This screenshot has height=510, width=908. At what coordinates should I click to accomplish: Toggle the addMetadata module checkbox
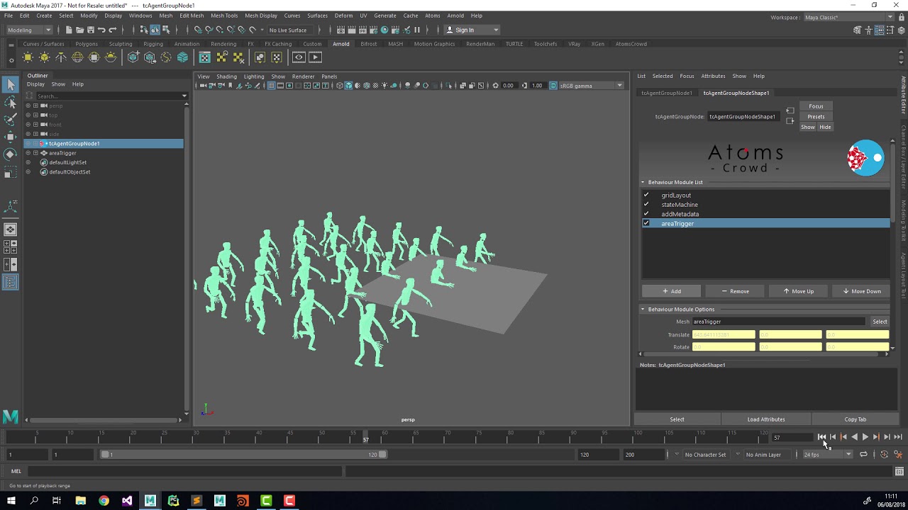click(646, 213)
